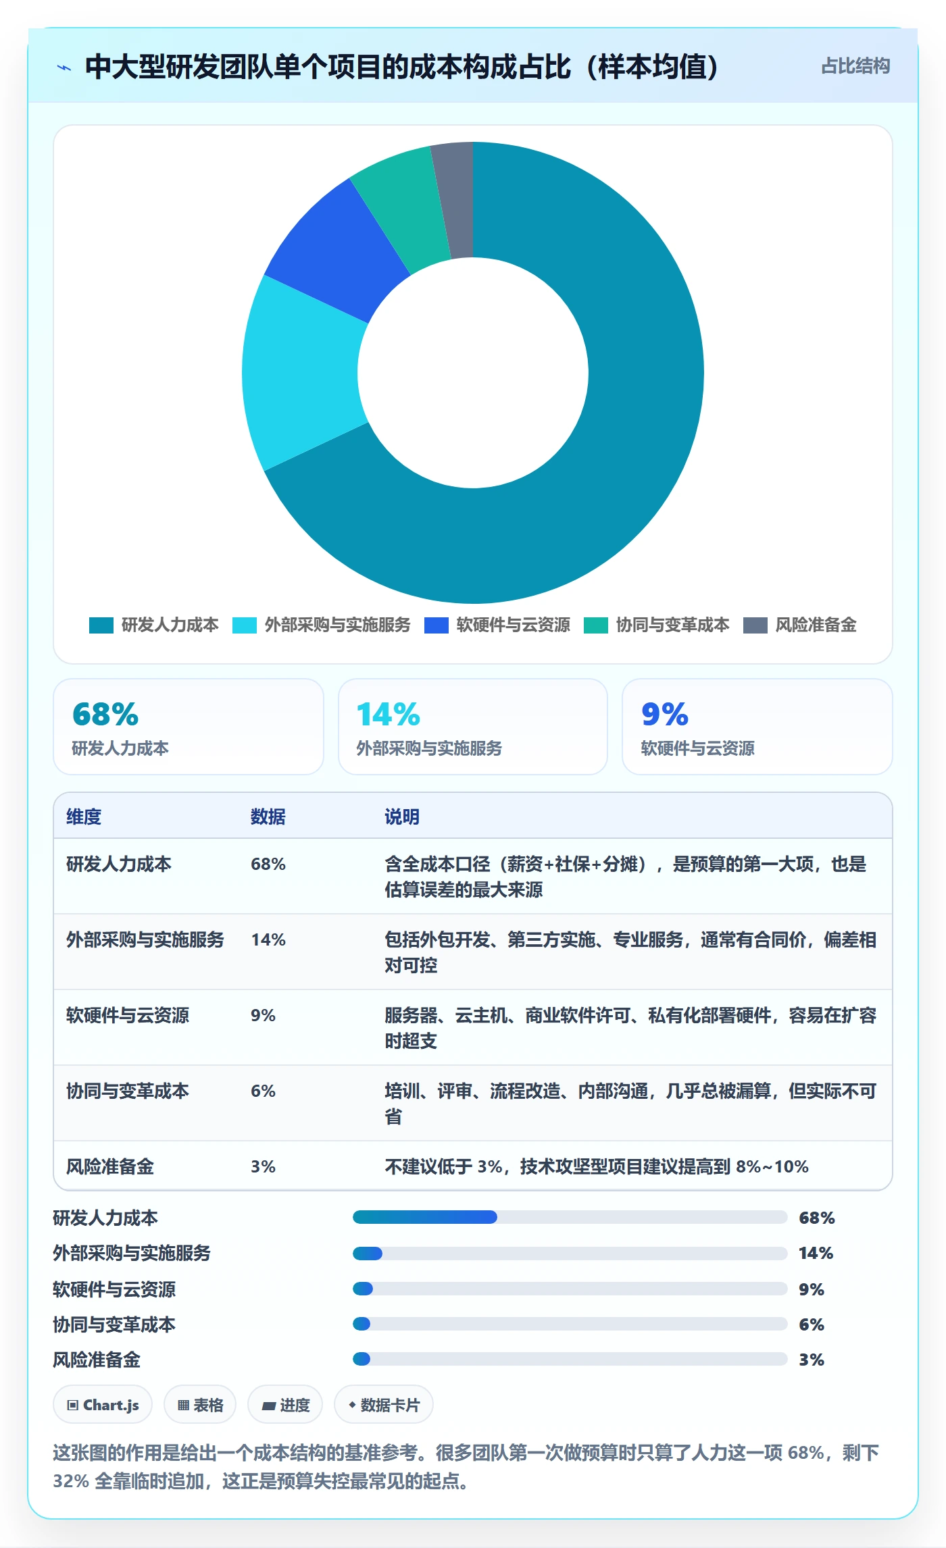Select the 风险准备金 table row name
Image resolution: width=946 pixels, height=1548 pixels.
(110, 1166)
